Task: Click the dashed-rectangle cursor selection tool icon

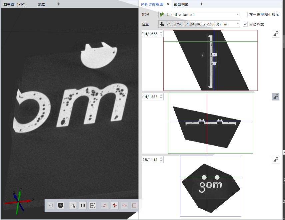Action: [x=73, y=206]
